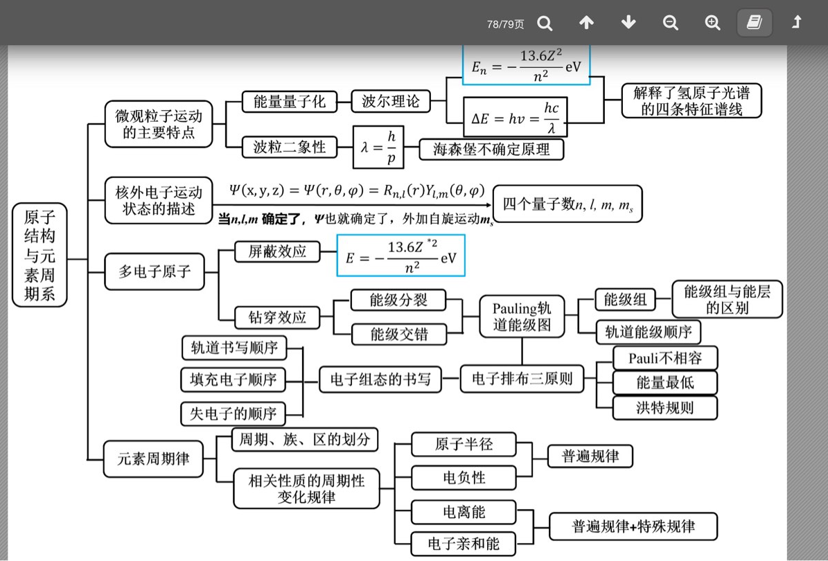Screen dimensions: 828x561
Task: Toggle the book reading mode icon
Action: point(754,24)
